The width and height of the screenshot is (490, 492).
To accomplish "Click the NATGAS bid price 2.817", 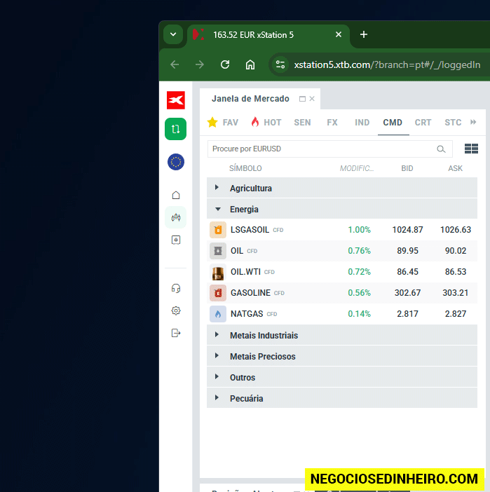I will coord(407,314).
